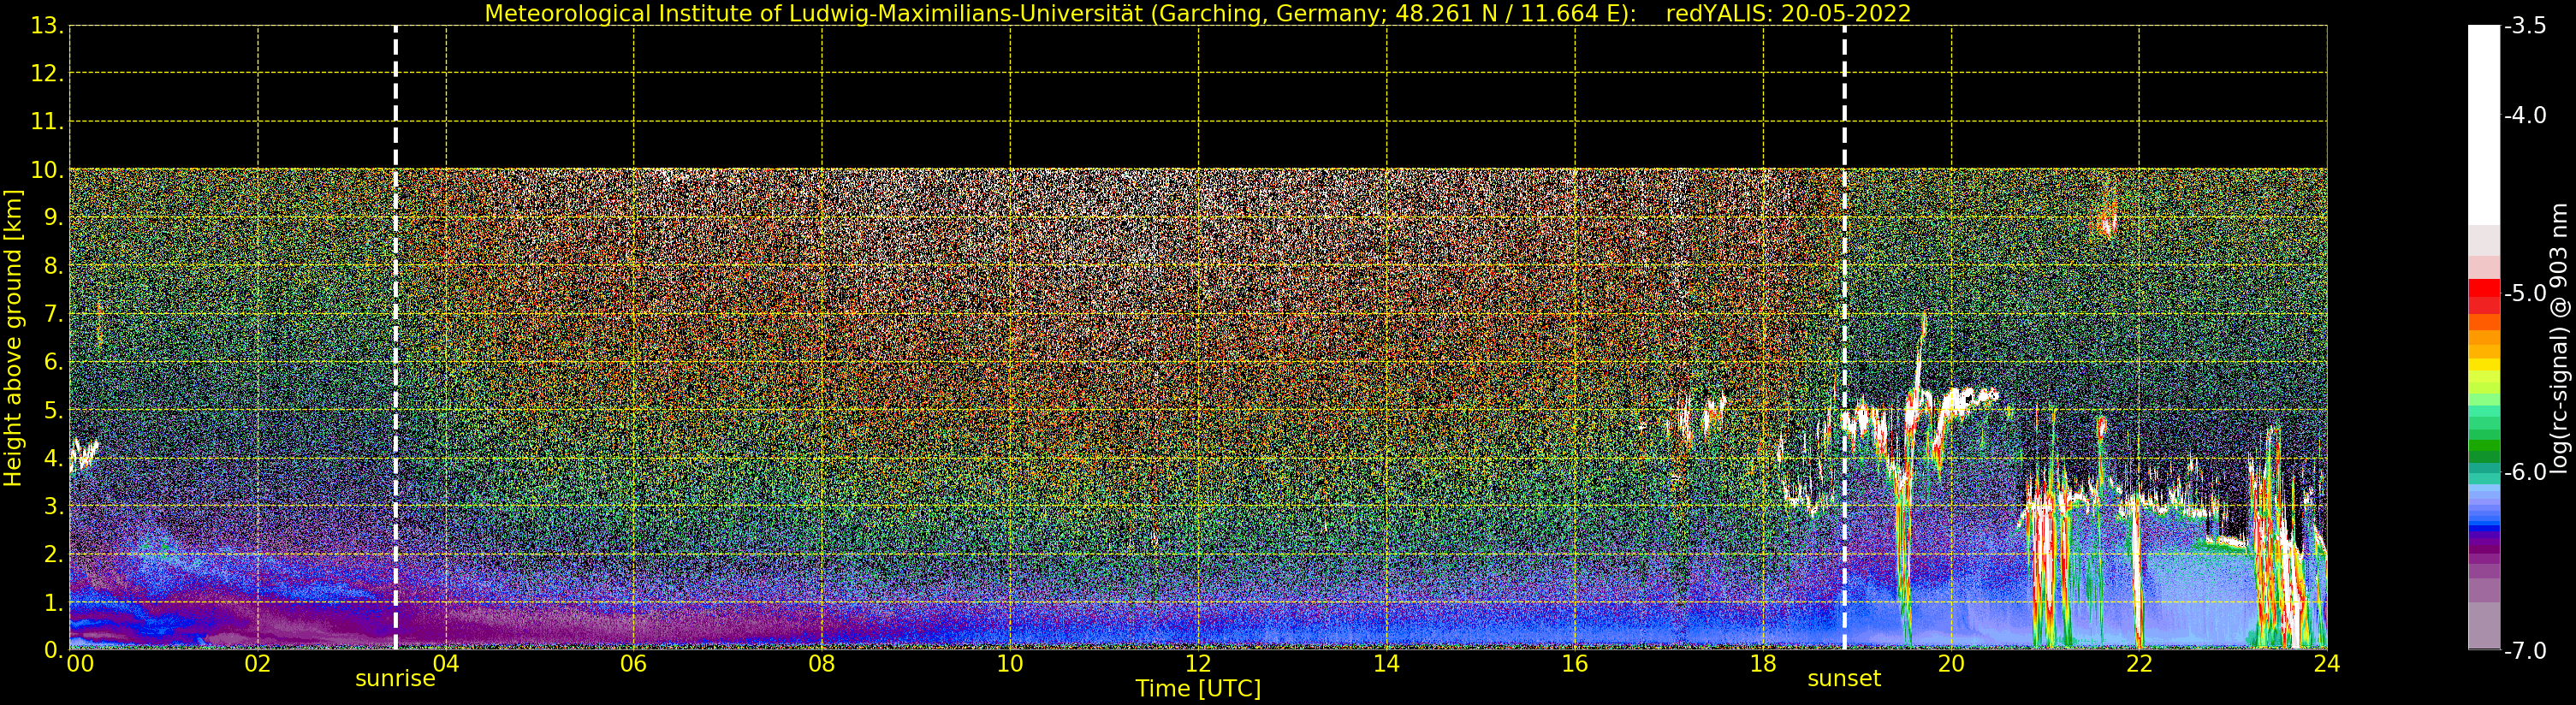The image size is (2576, 705).
Task: Click the 14 hour tick on the time axis
Action: (1386, 664)
